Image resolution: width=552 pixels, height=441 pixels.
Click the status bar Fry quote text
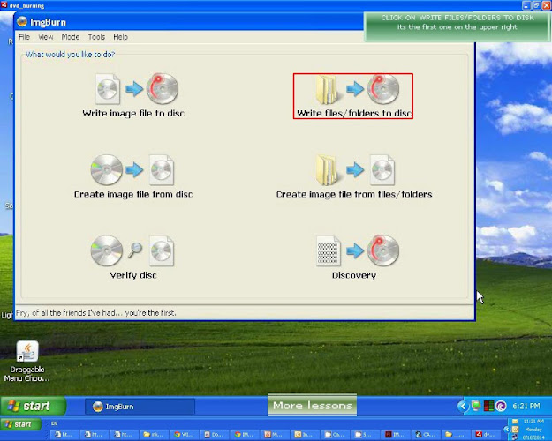pyautogui.click(x=96, y=312)
